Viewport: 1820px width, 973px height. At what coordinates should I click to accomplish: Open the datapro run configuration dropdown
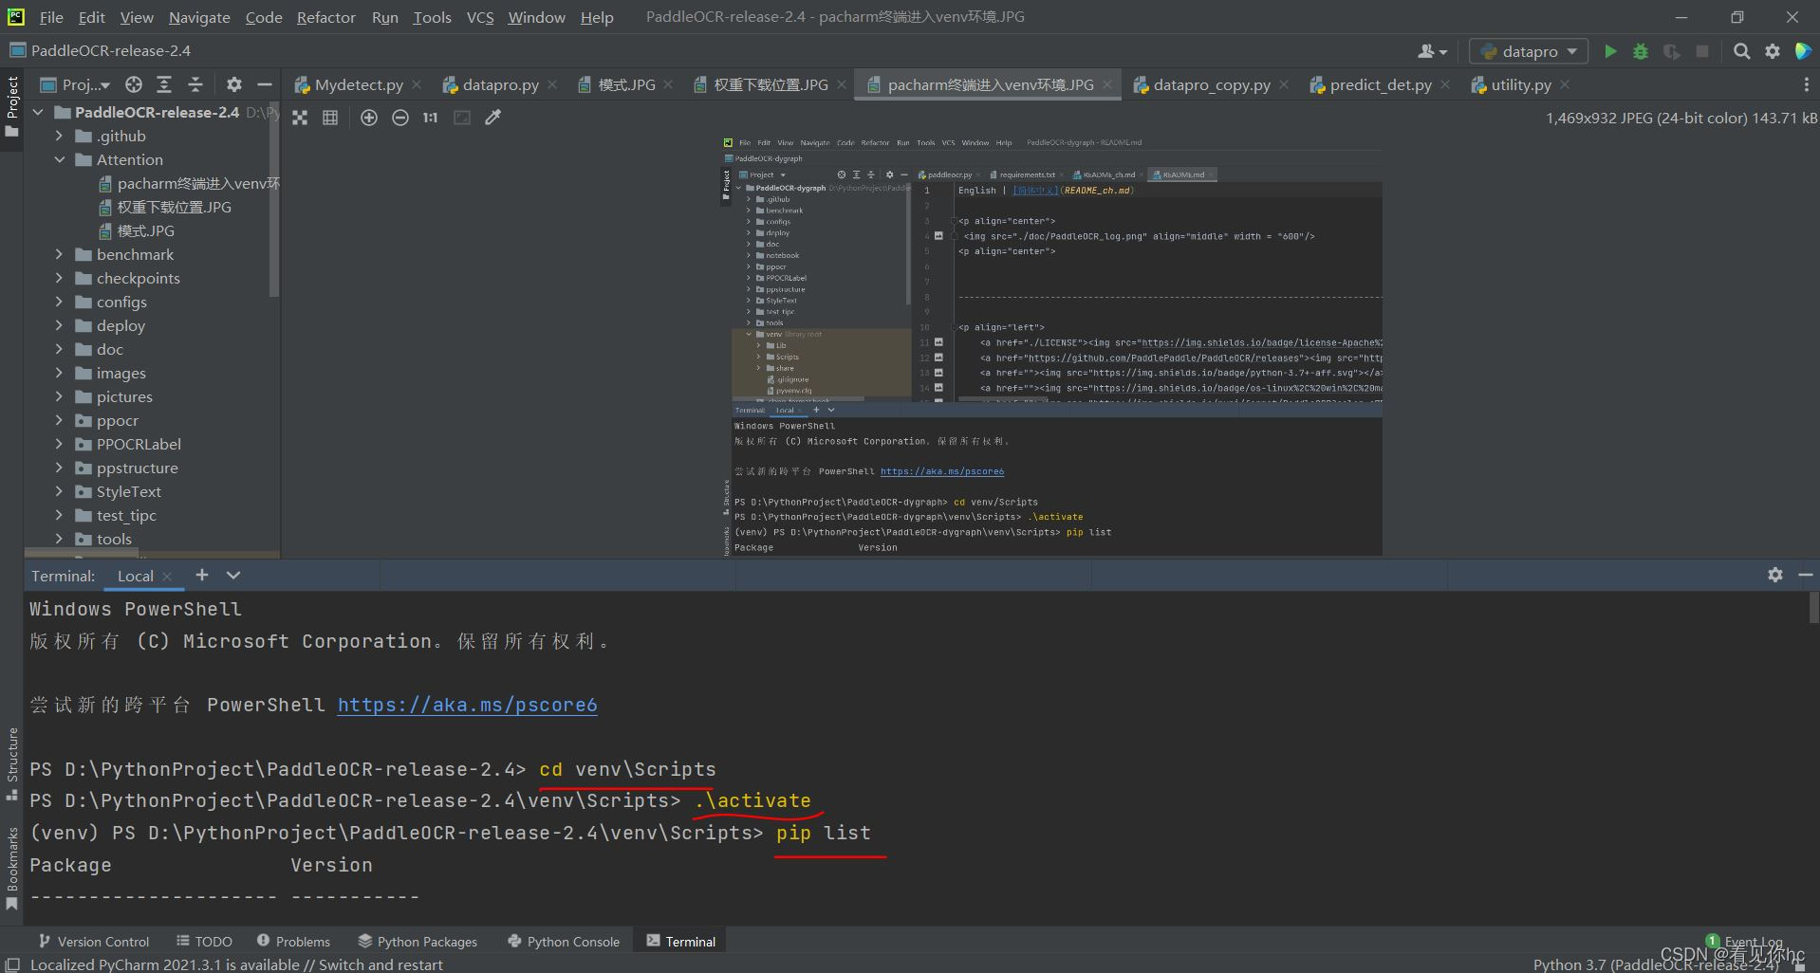click(x=1529, y=51)
